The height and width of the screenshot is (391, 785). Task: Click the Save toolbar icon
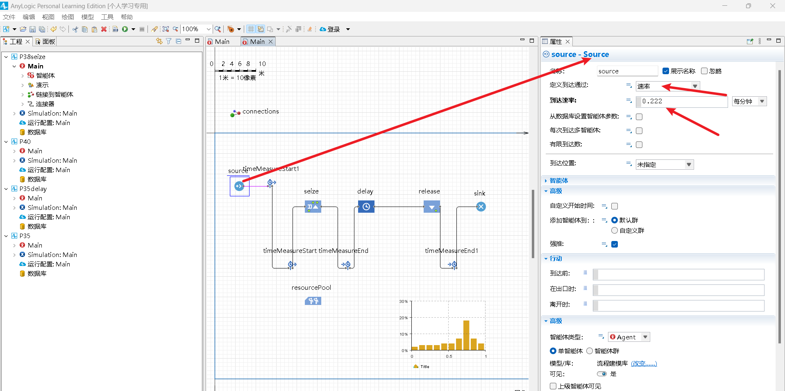[32, 29]
